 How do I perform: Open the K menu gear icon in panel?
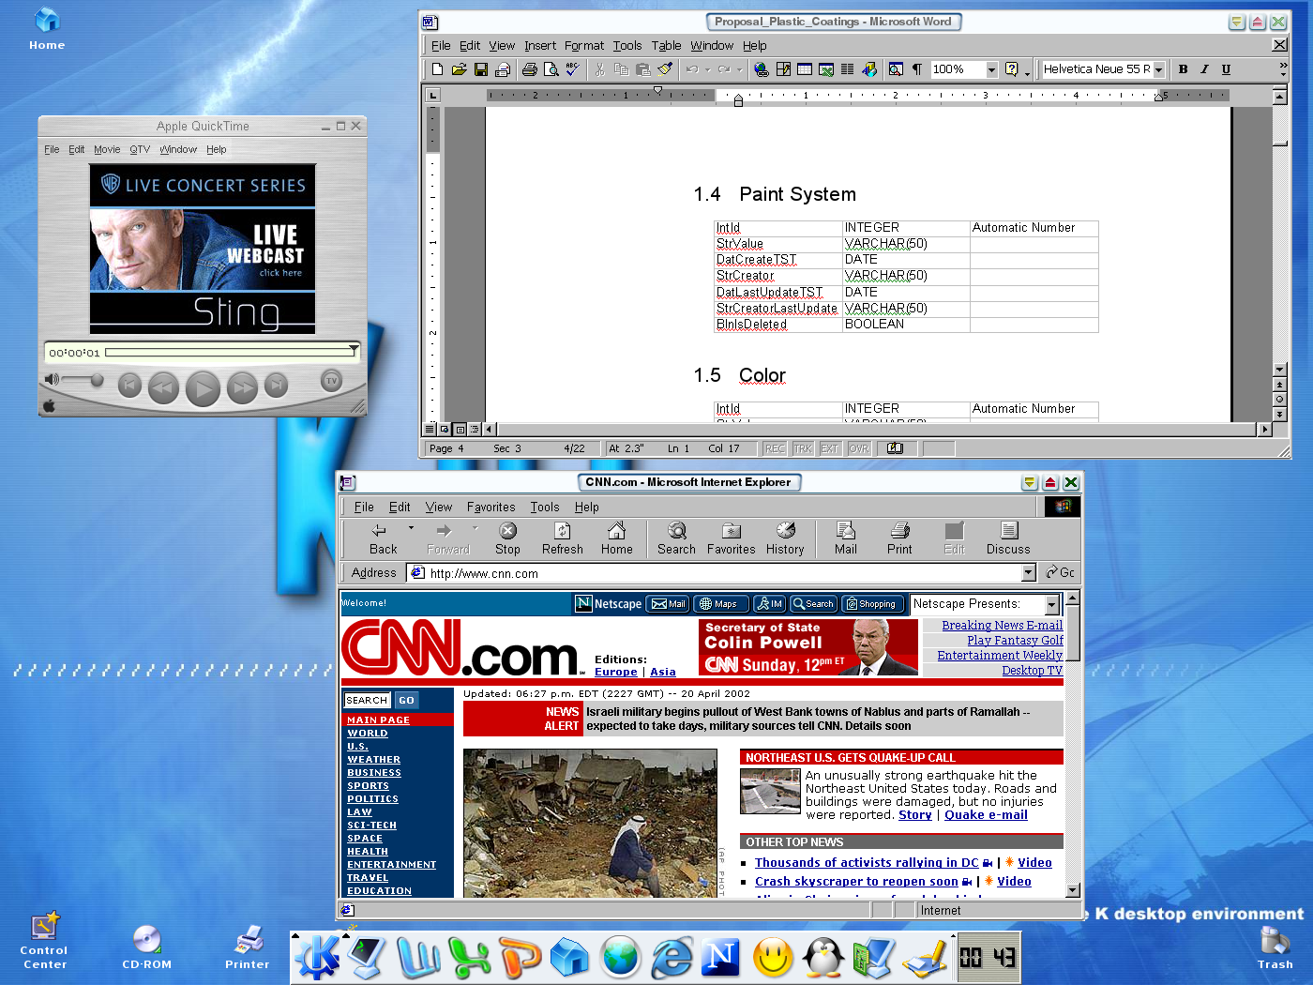click(317, 958)
